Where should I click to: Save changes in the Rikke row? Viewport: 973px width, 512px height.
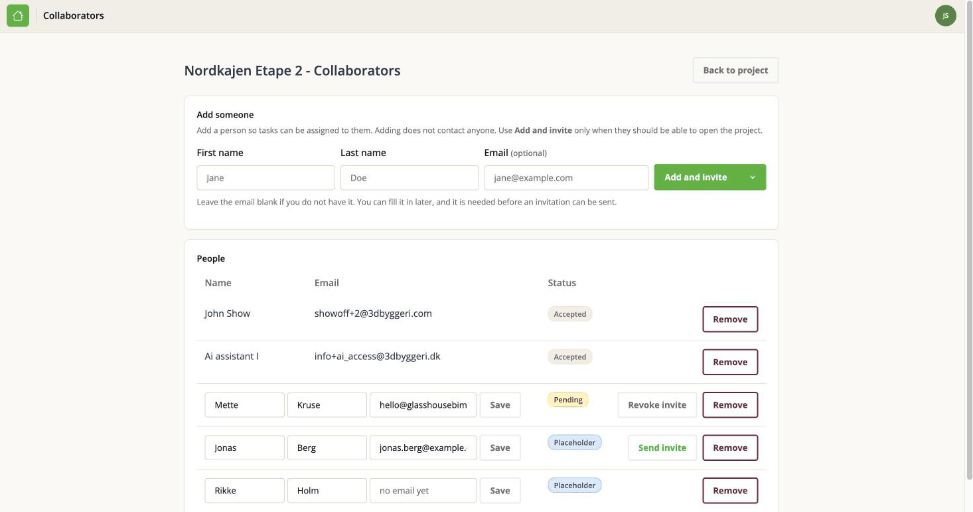[500, 491]
